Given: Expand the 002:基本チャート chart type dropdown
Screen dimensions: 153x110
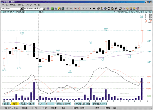Looking at the screenshot, I should tap(44, 9).
